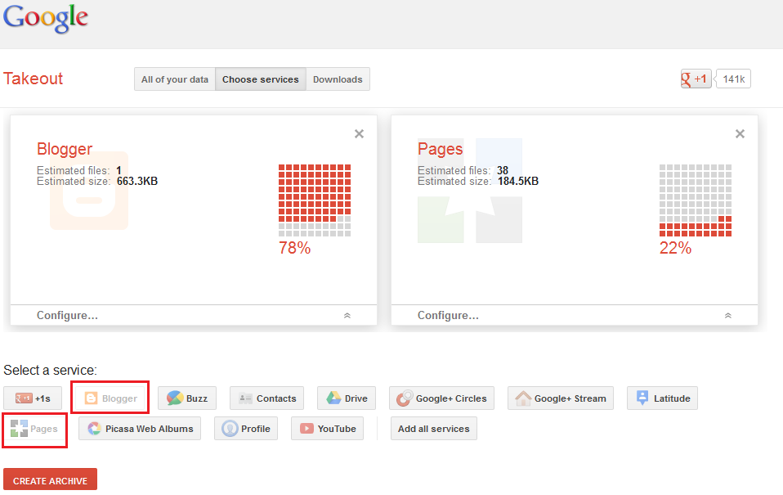Click the CREATE ARCHIVE button

pyautogui.click(x=51, y=480)
